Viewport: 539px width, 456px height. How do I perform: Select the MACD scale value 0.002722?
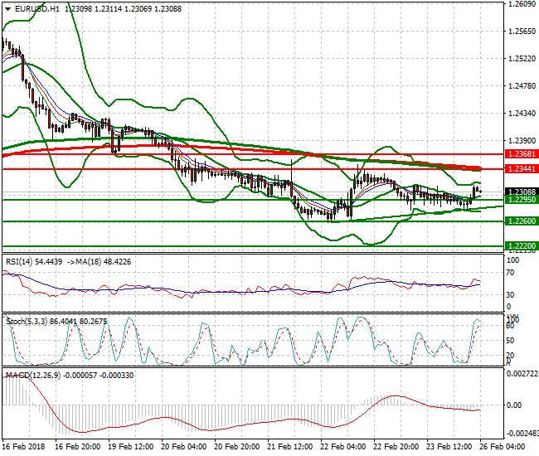pos(522,374)
